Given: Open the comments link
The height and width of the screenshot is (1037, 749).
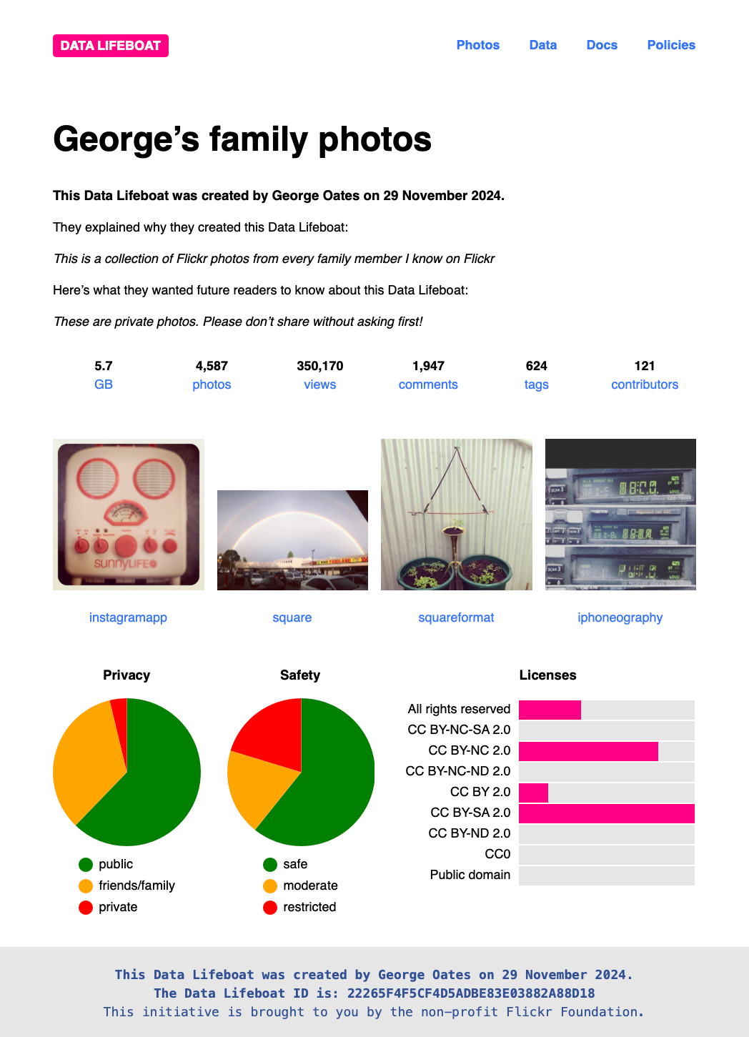Looking at the screenshot, I should (428, 384).
